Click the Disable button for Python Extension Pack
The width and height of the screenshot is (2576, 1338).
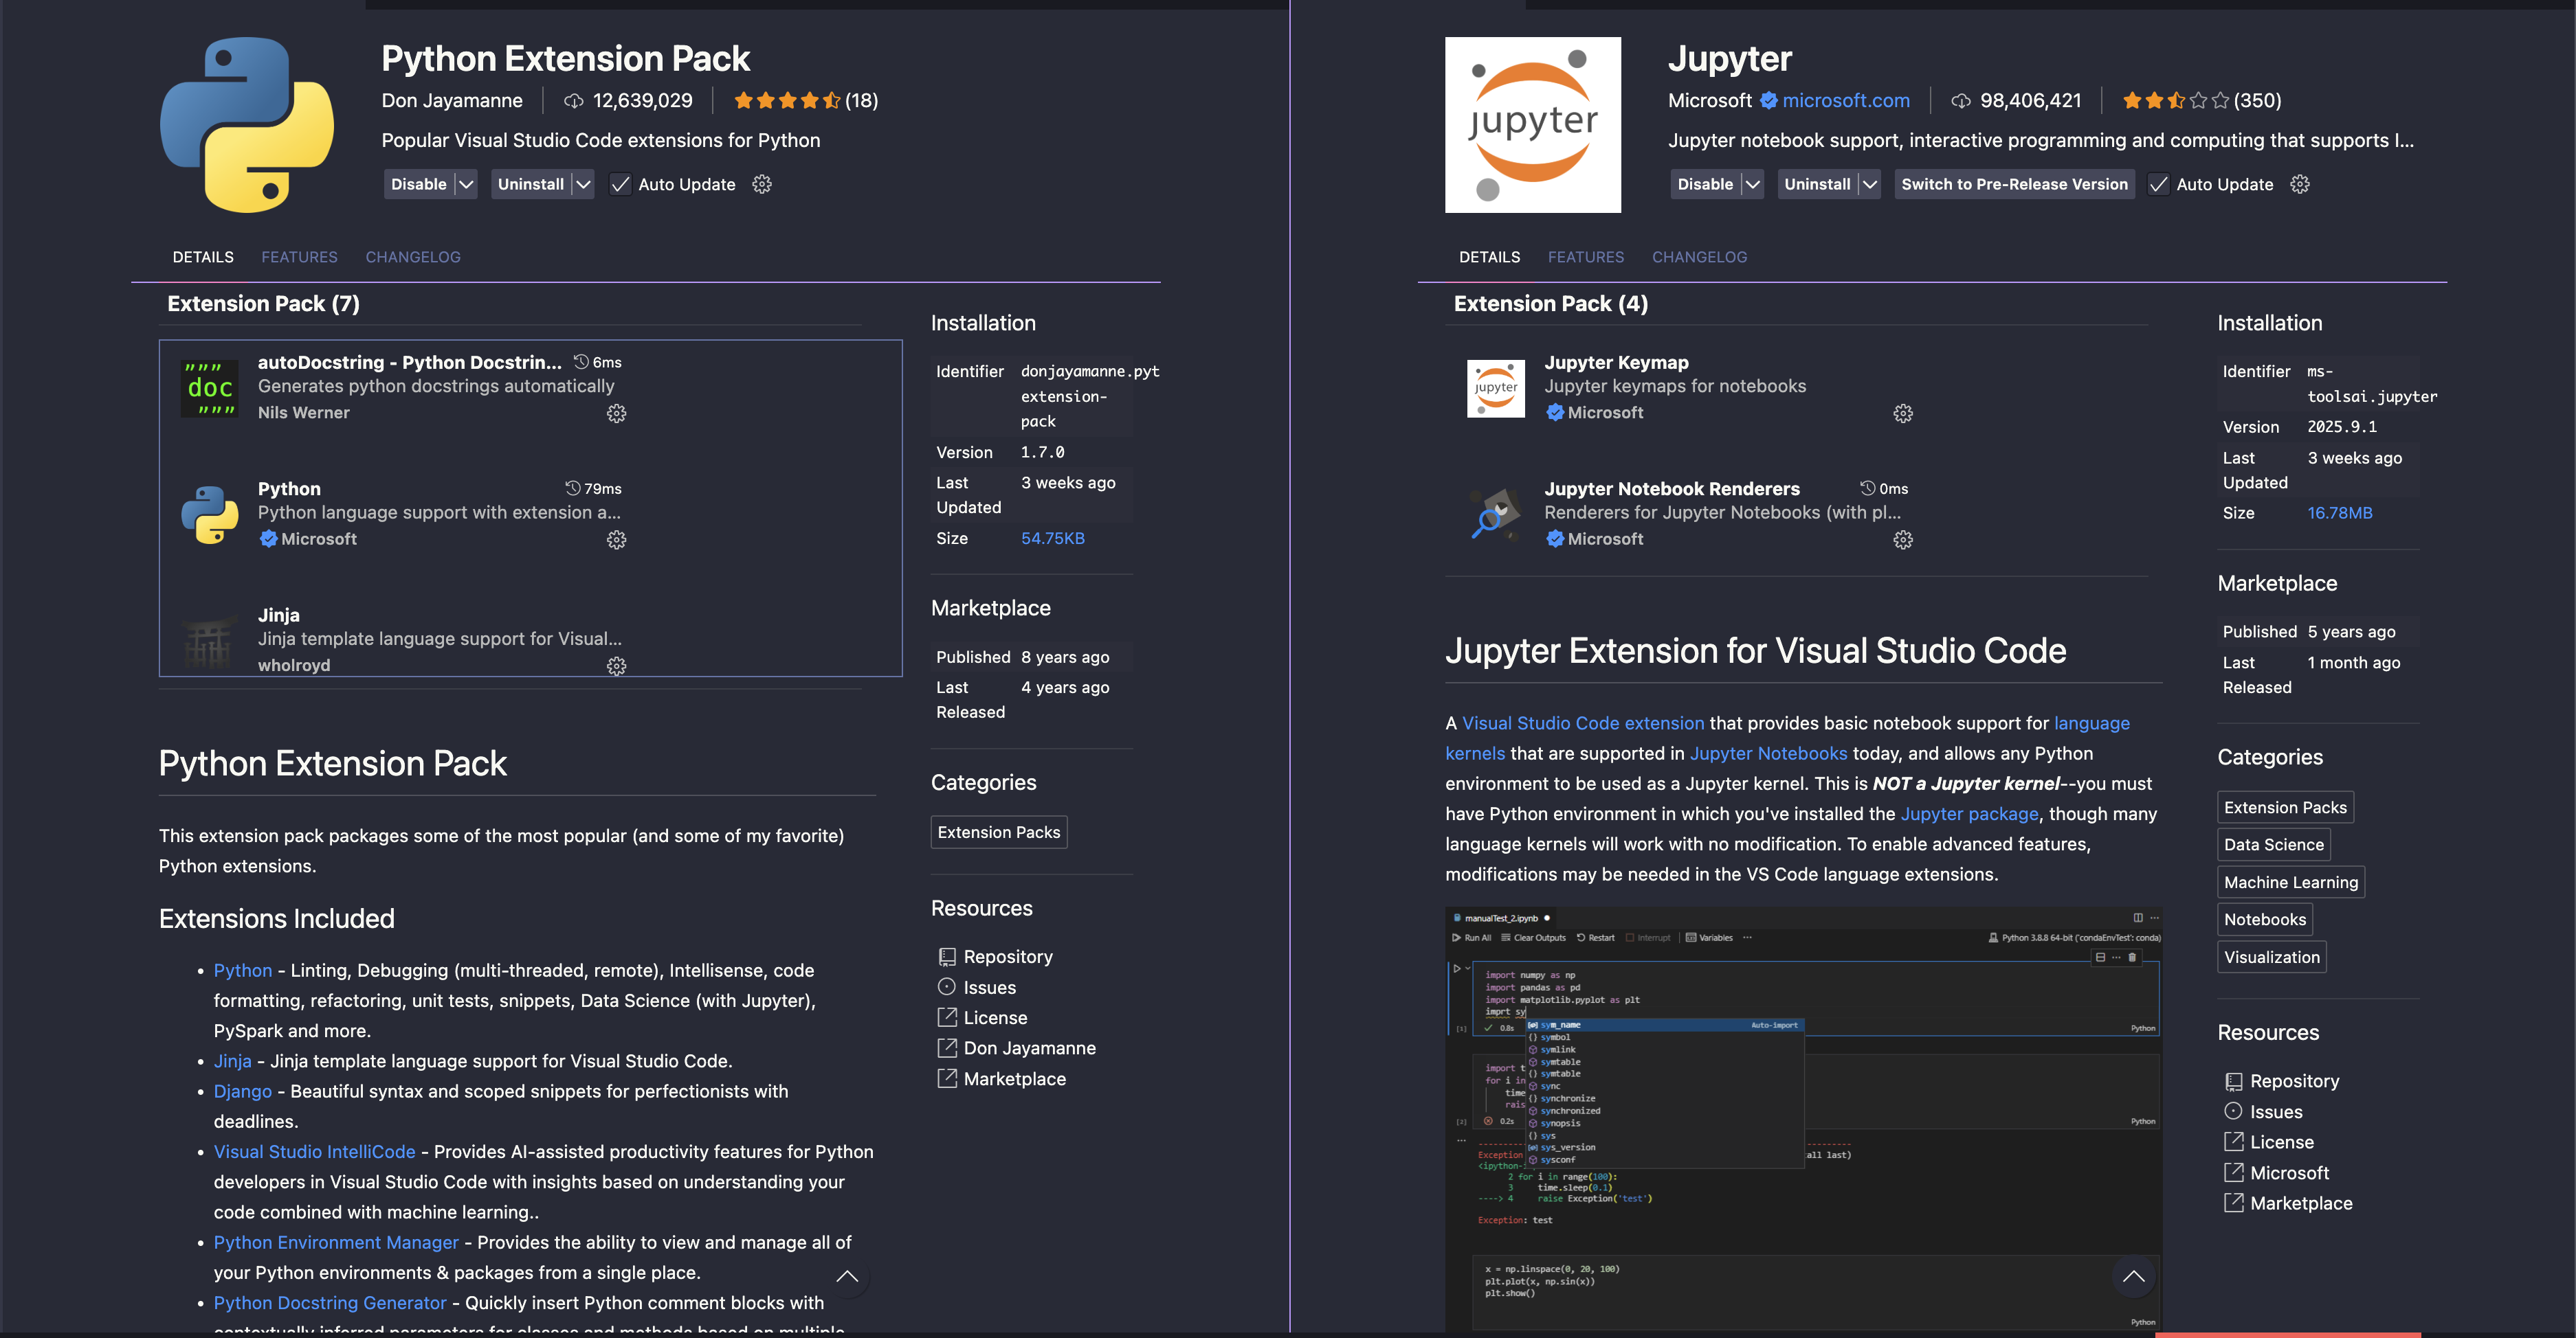418,184
